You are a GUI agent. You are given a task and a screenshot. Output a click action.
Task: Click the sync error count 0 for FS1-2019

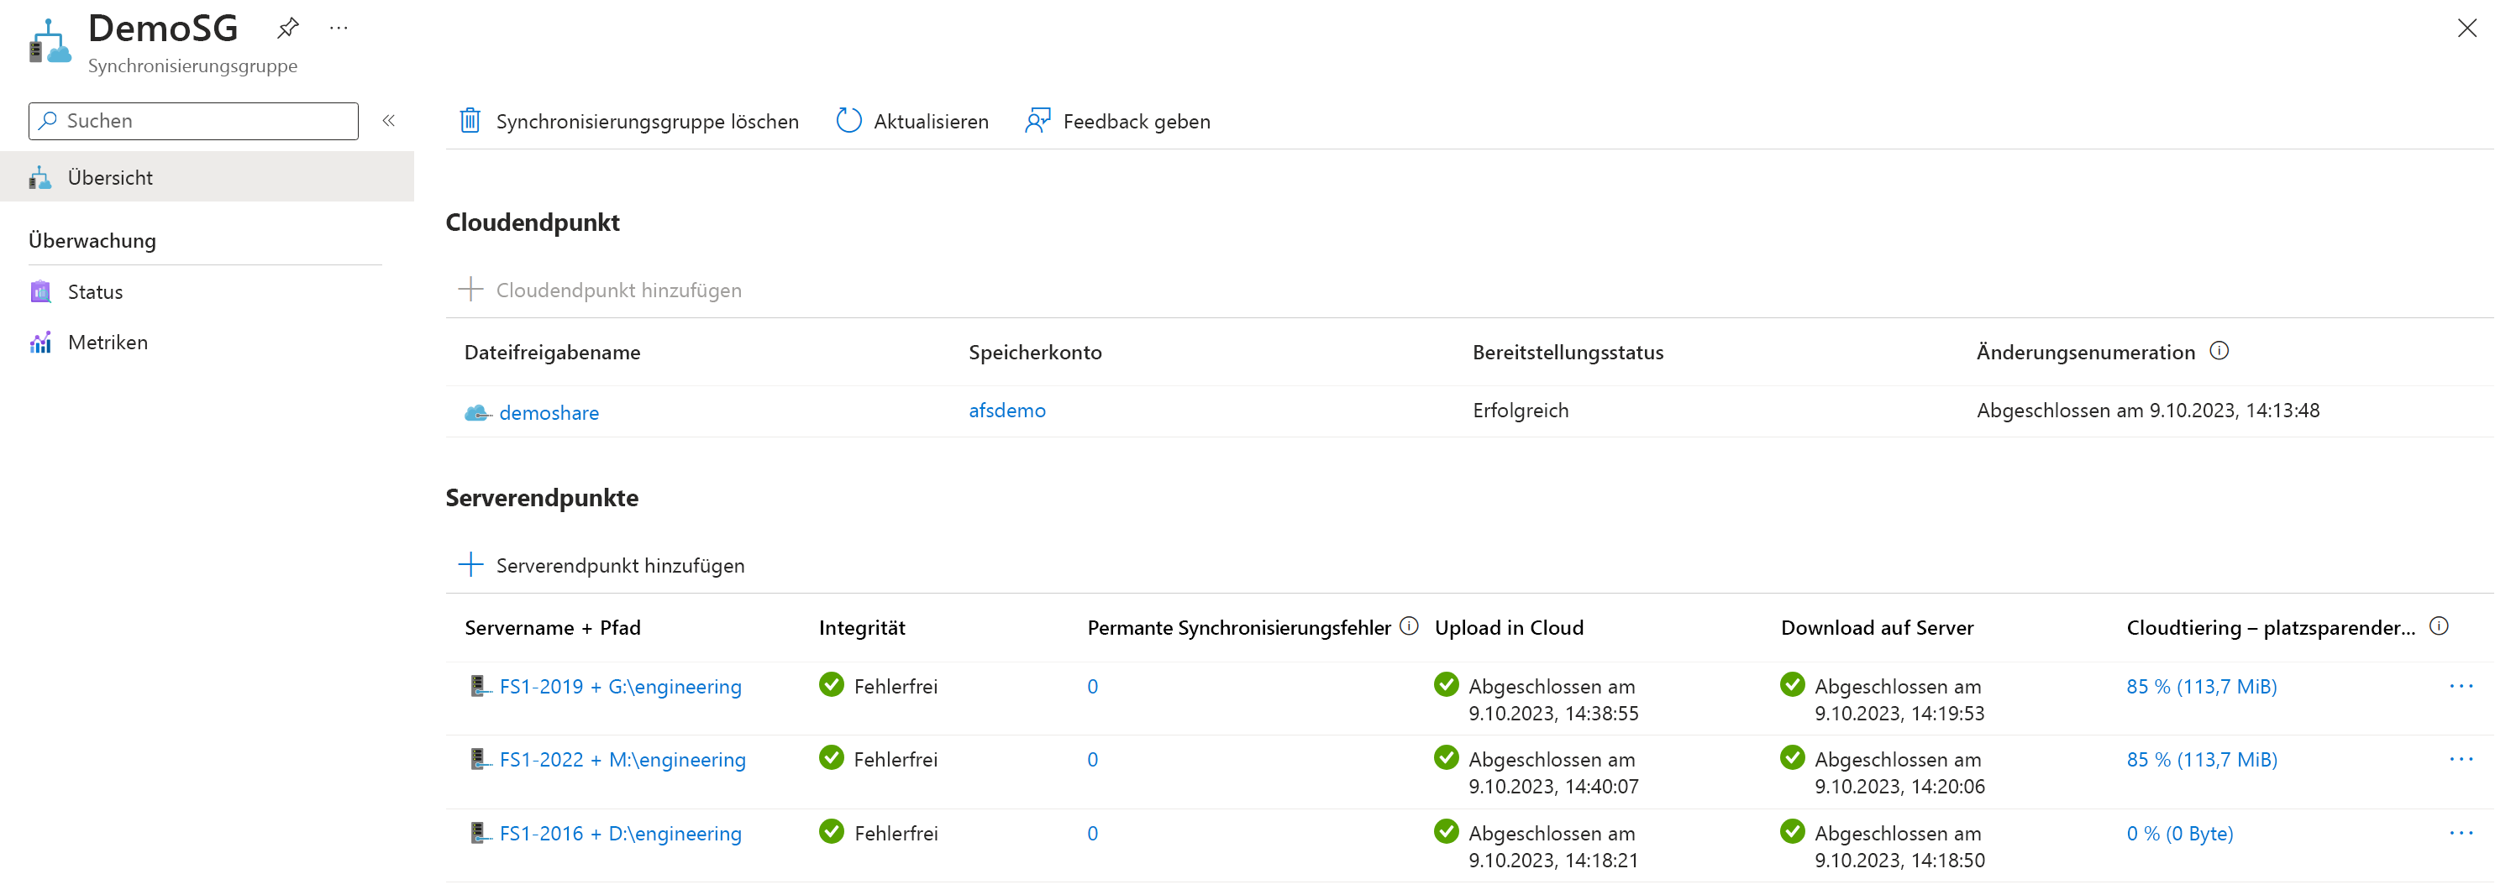pos(1093,687)
